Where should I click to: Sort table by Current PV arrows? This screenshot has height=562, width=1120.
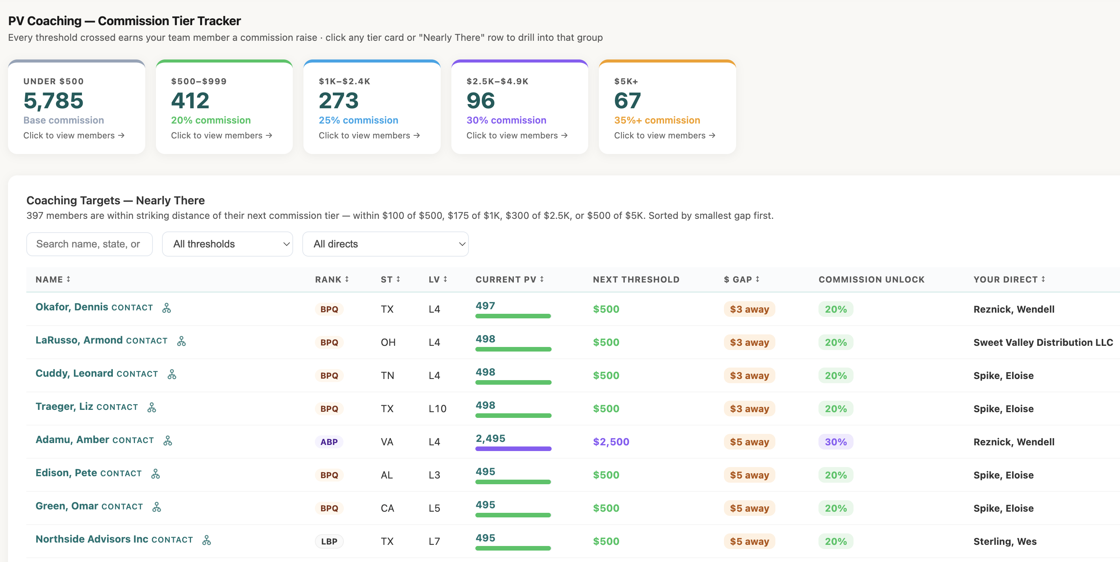[542, 279]
